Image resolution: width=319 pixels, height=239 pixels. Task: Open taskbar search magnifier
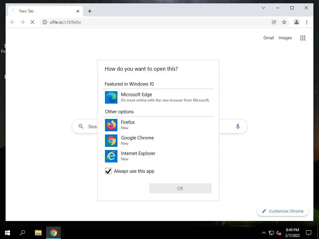[x=22, y=233]
